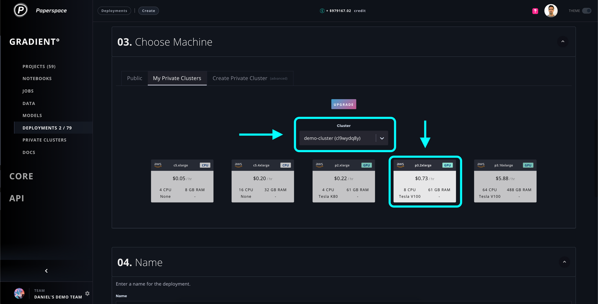Open the pink help question mark icon
Viewport: 598px width, 304px height.
coord(535,11)
